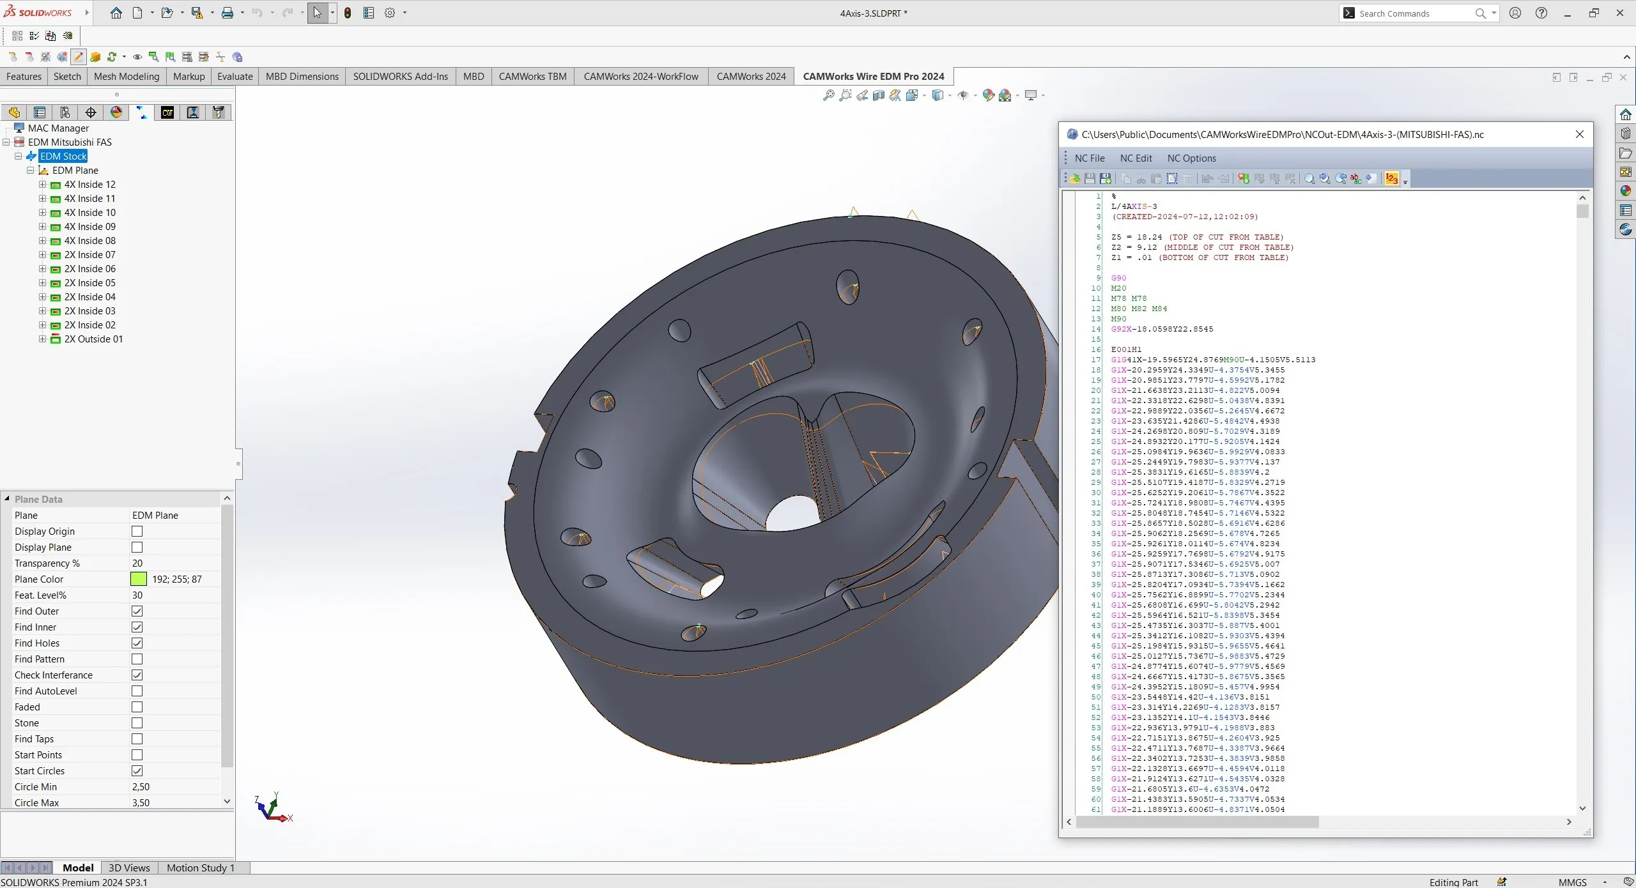Open the 3D Views bottom tab
This screenshot has width=1636, height=888.
click(x=129, y=868)
